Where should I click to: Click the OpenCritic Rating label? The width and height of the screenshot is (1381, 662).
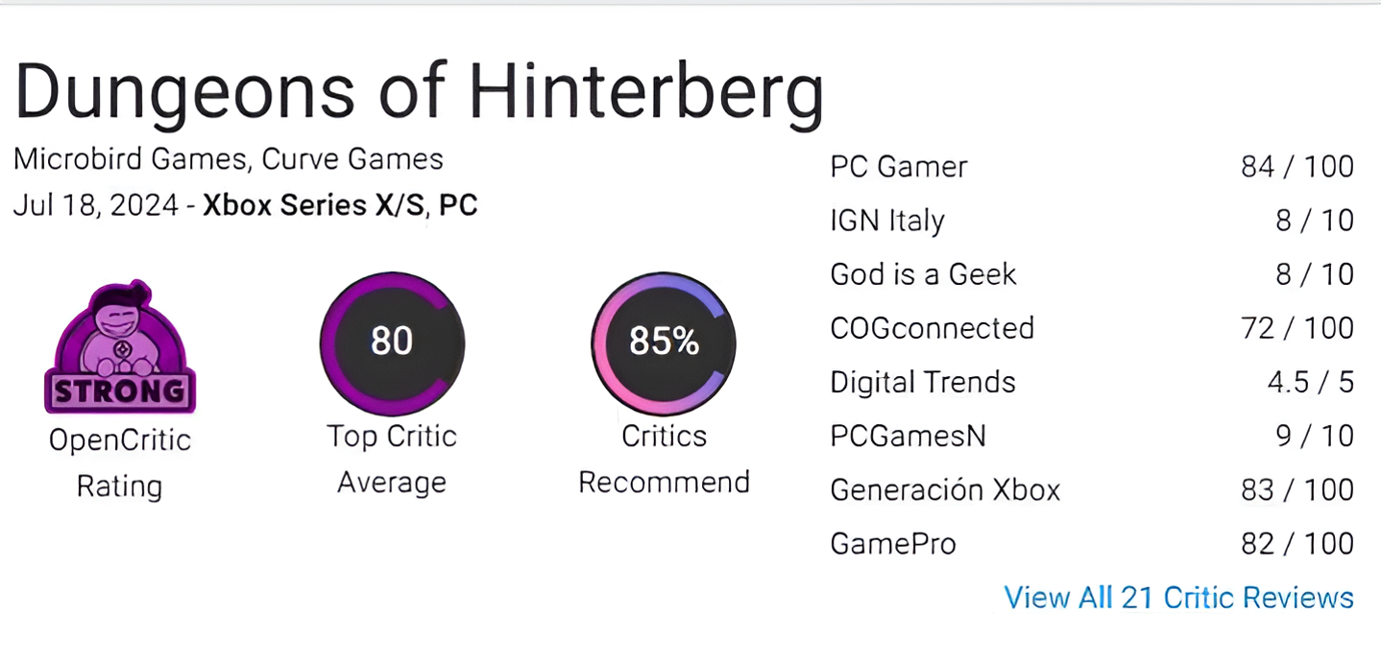pyautogui.click(x=120, y=463)
